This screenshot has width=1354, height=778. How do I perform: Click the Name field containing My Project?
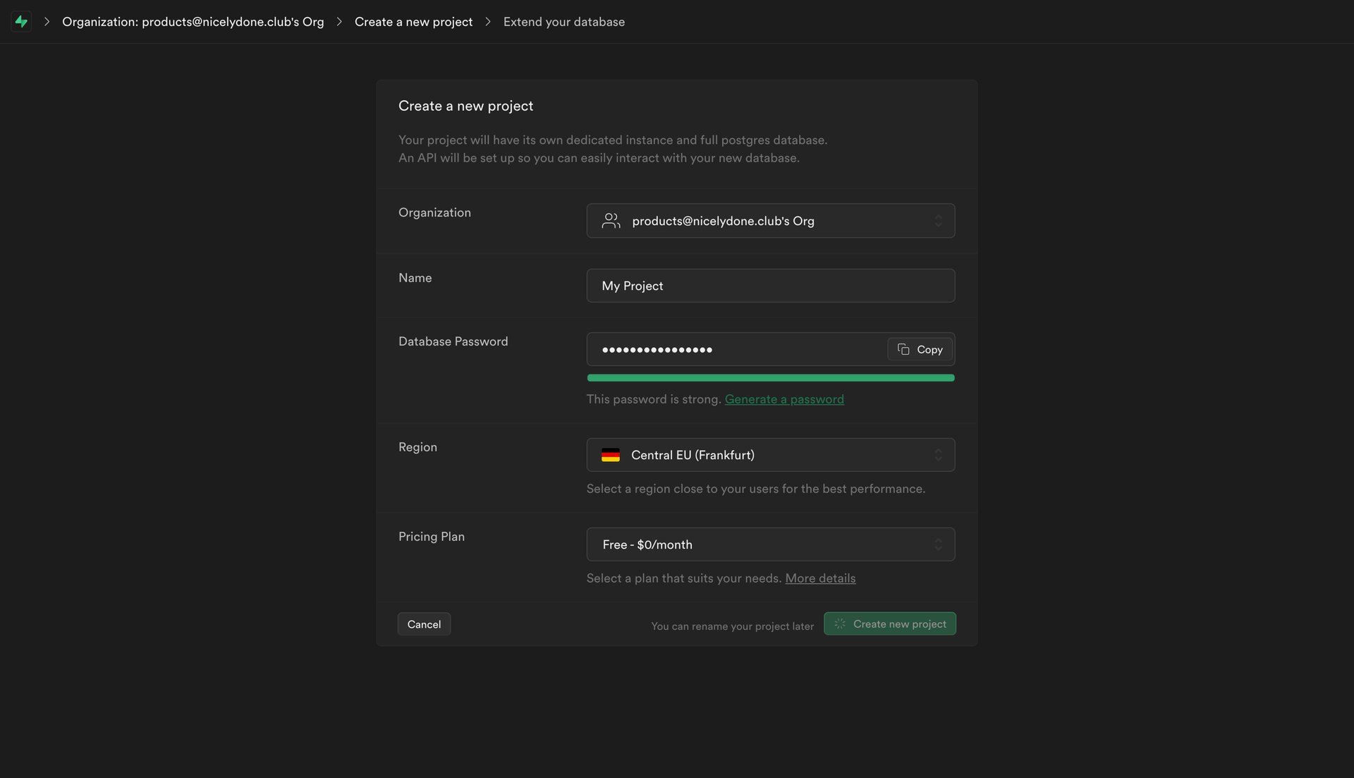coord(770,285)
